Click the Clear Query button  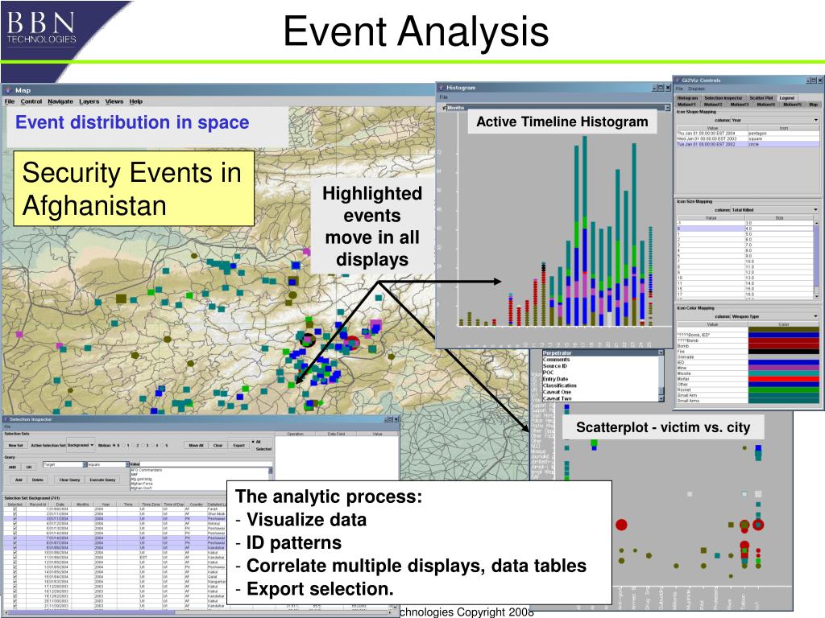[69, 480]
